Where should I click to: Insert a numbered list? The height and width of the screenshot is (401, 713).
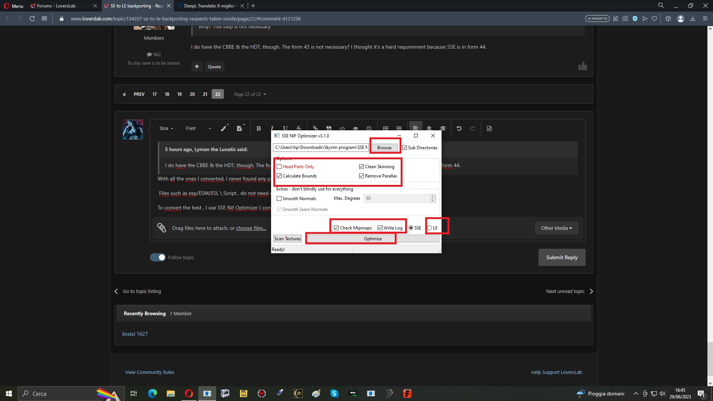(399, 128)
